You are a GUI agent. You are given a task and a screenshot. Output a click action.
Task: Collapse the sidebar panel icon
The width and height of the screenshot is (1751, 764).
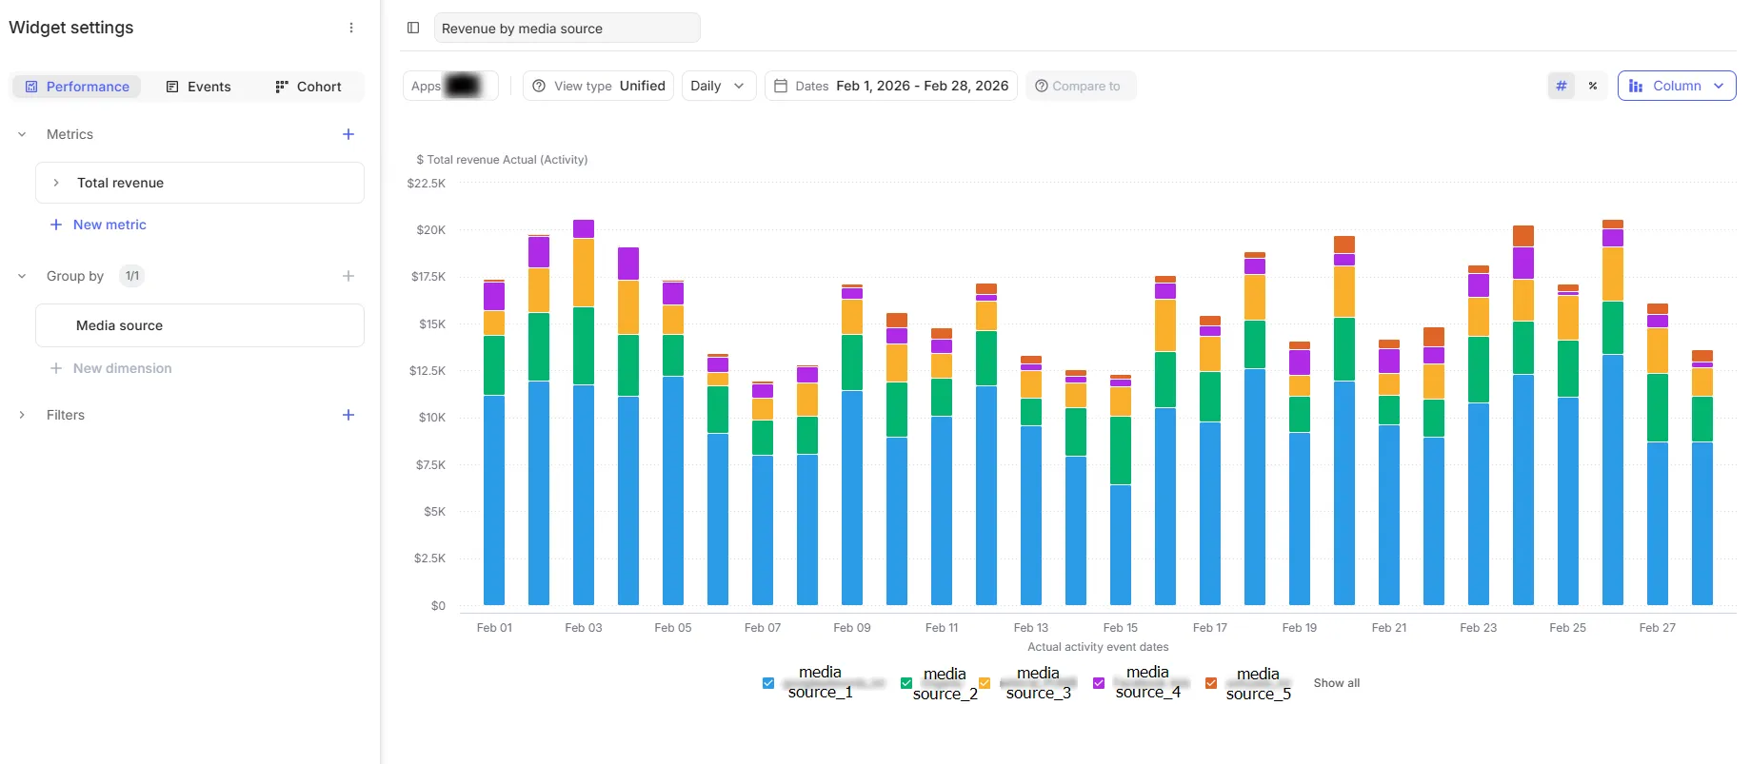click(x=413, y=28)
